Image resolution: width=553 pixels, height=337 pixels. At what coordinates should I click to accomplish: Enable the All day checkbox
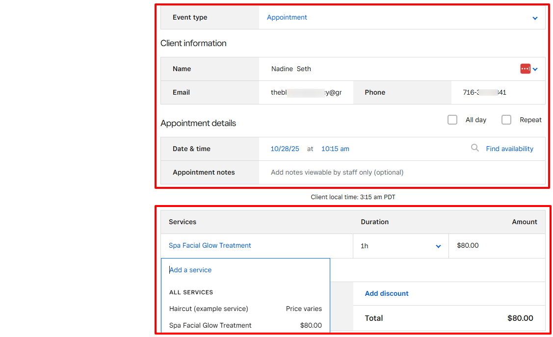pyautogui.click(x=452, y=119)
